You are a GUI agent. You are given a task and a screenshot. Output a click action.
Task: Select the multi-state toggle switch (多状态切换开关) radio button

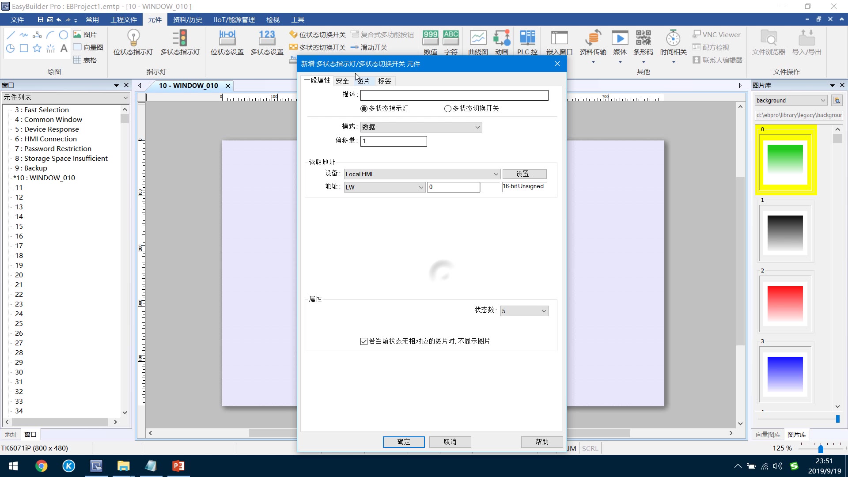[x=448, y=109]
